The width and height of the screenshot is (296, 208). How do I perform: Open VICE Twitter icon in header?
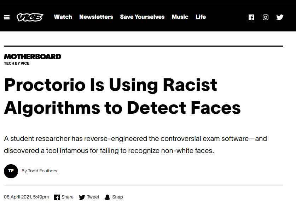coord(280,17)
